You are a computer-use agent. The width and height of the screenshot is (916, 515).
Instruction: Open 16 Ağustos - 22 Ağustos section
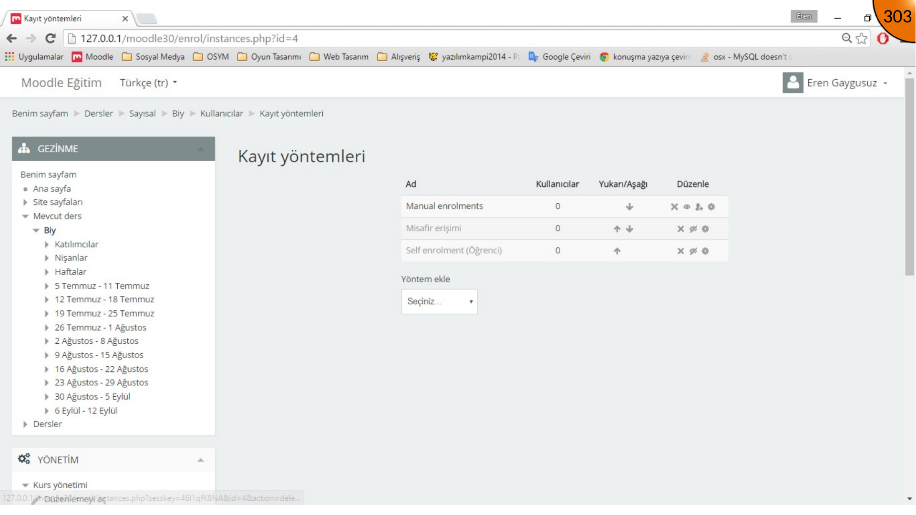(101, 369)
